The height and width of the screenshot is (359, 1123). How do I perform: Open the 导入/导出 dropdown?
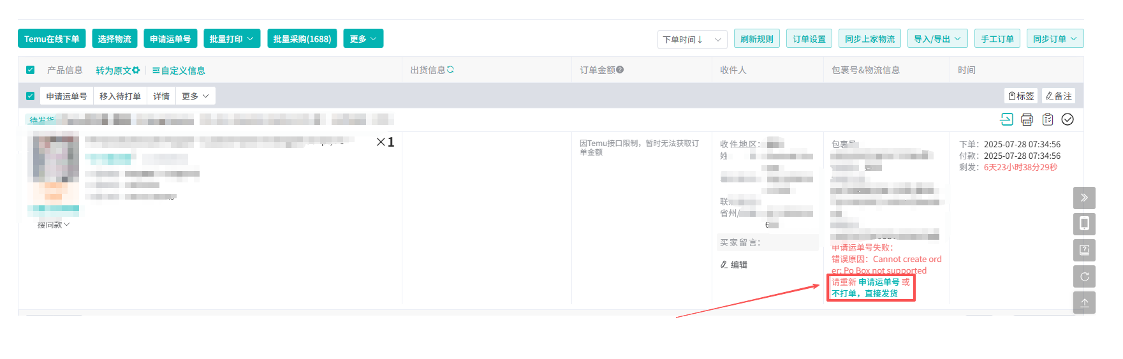pyautogui.click(x=937, y=39)
